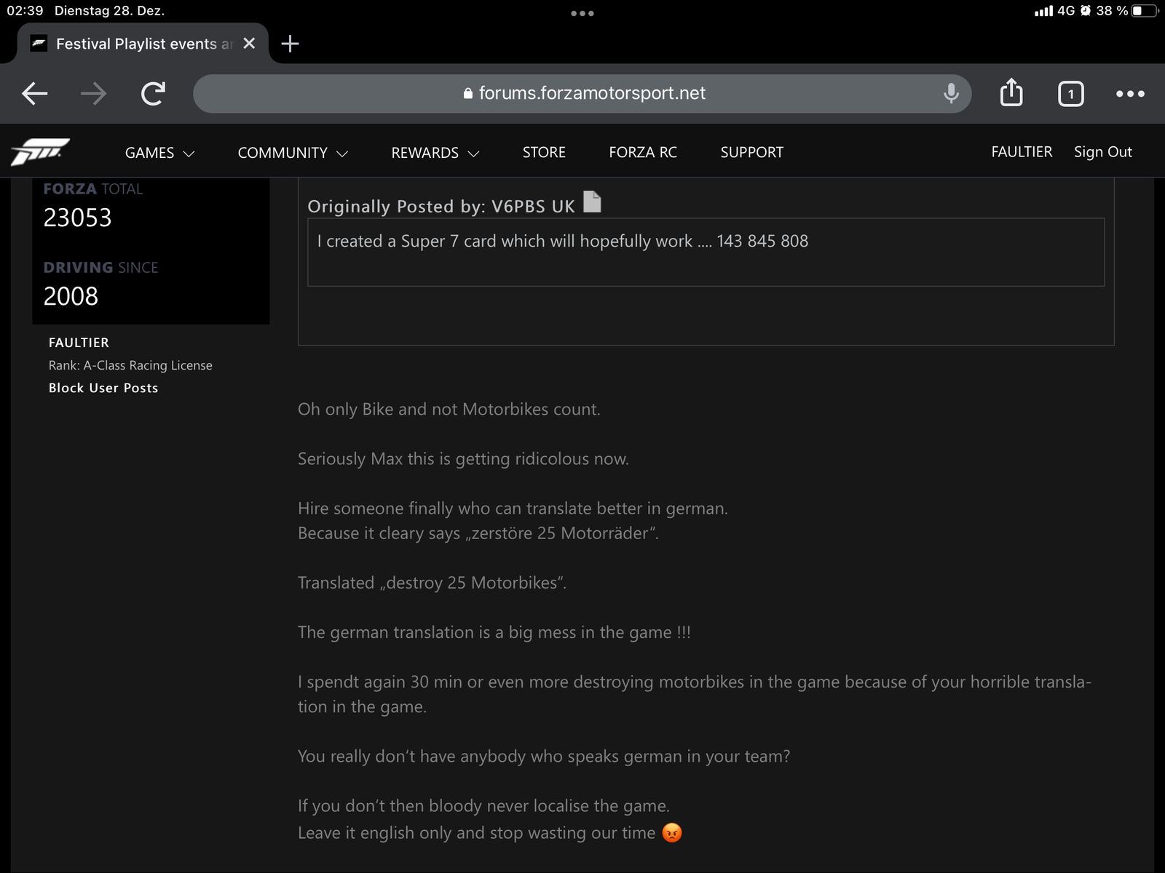Viewport: 1165px width, 873px height.
Task: Expand the COMMUNITY dropdown menu
Action: click(x=293, y=153)
